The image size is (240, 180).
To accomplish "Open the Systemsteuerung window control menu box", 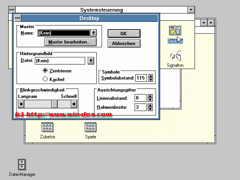I will click(x=12, y=9).
